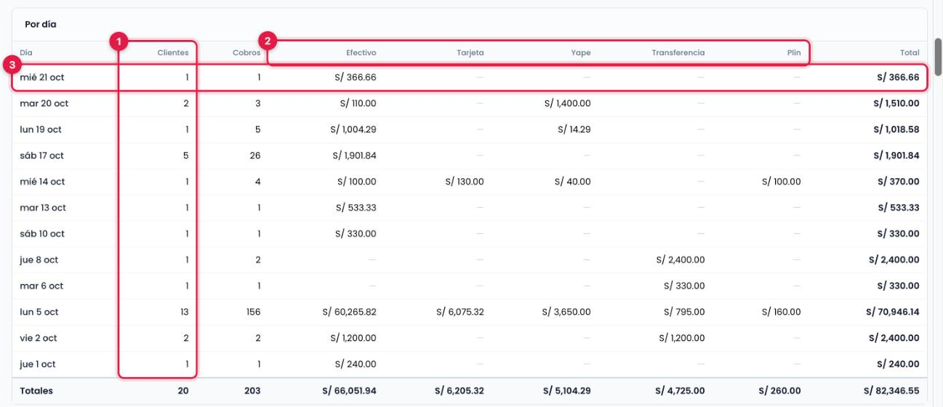Click Efectivo amount S/ 533.33
The image size is (943, 407).
[x=356, y=208]
